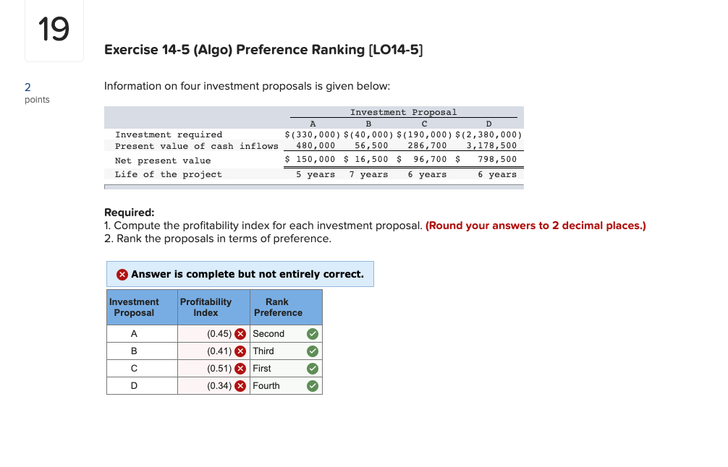Click 'Required:' heading
Image resolution: width=728 pixels, height=467 pixels.
coord(129,213)
